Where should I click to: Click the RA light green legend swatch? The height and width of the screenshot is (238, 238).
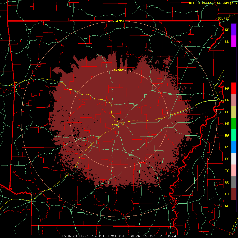(x=234, y=135)
